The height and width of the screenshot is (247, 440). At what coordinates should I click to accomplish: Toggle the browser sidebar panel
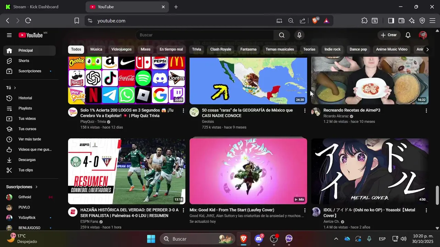391,21
